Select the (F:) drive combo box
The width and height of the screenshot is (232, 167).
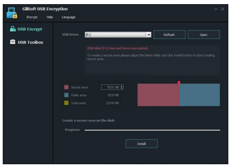point(118,35)
